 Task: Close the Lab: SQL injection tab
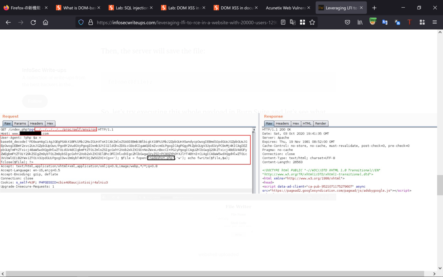151,8
